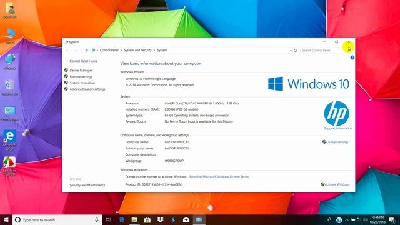Image resolution: width=400 pixels, height=225 pixels.
Task: Open Task View from taskbar
Action: pos(108,219)
